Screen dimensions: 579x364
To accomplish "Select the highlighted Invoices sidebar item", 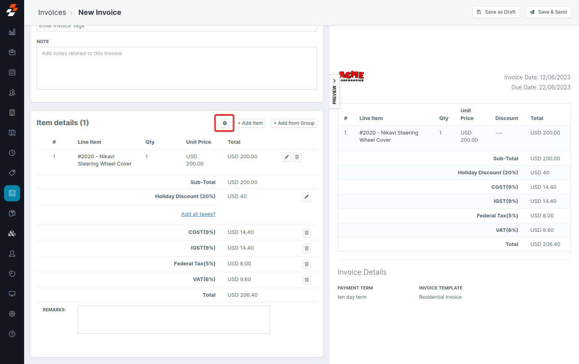I will (x=12, y=193).
